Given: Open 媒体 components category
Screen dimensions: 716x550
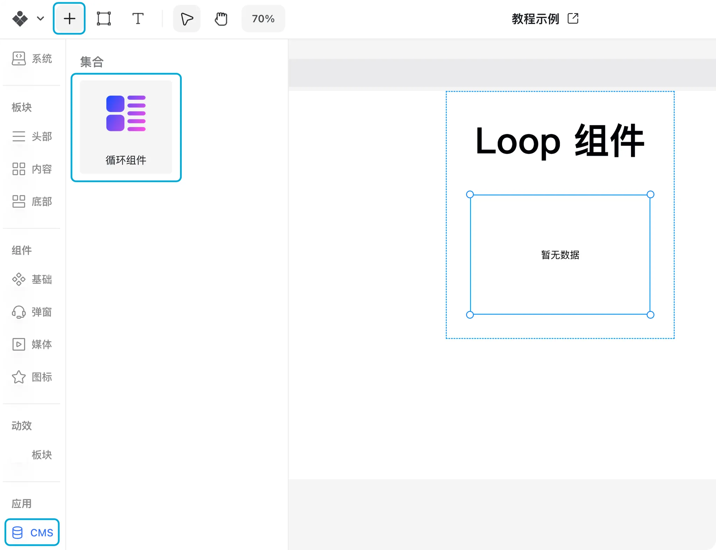Looking at the screenshot, I should pyautogui.click(x=32, y=344).
